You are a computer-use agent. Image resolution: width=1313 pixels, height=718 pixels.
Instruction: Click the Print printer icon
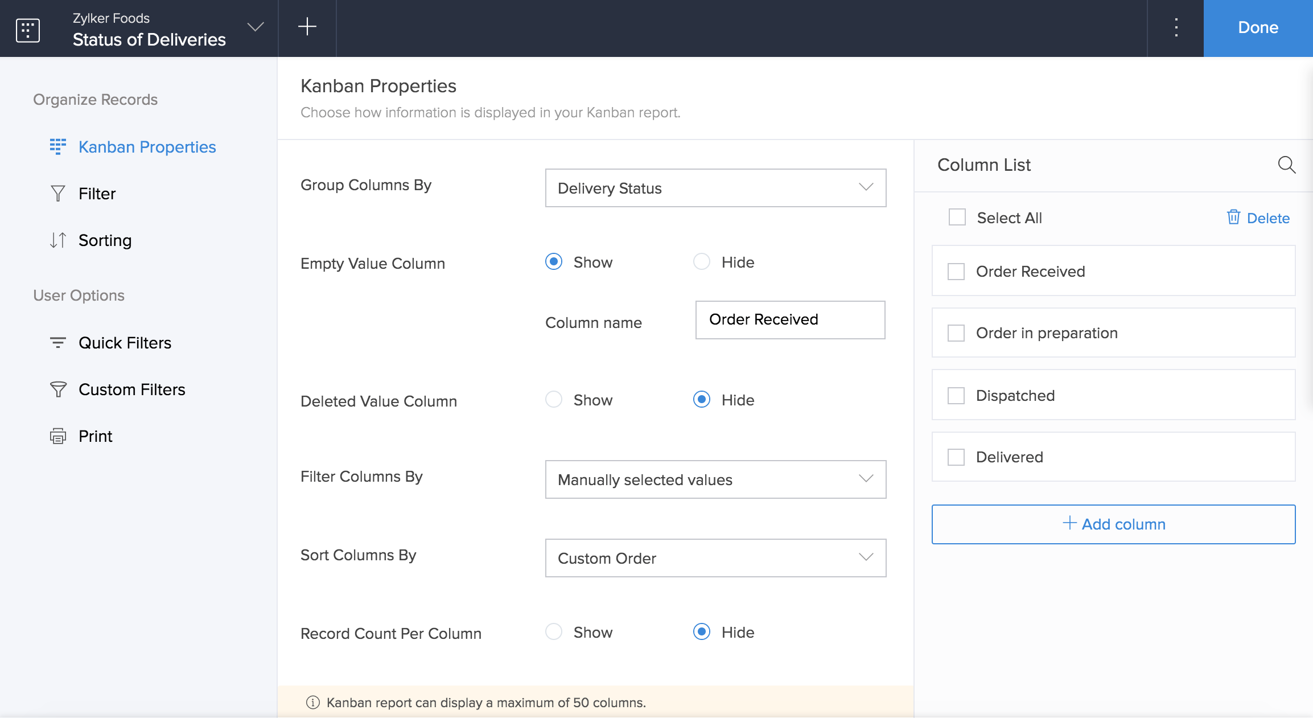point(58,436)
